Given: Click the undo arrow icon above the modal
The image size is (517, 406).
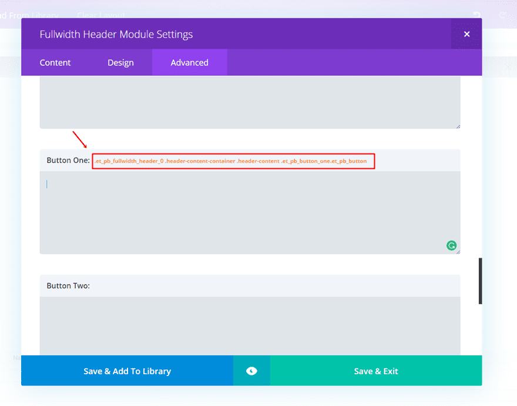Looking at the screenshot, I should point(476,15).
